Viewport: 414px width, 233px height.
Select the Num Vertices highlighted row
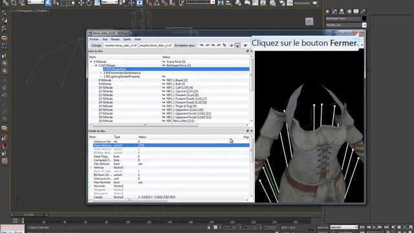click(x=171, y=145)
